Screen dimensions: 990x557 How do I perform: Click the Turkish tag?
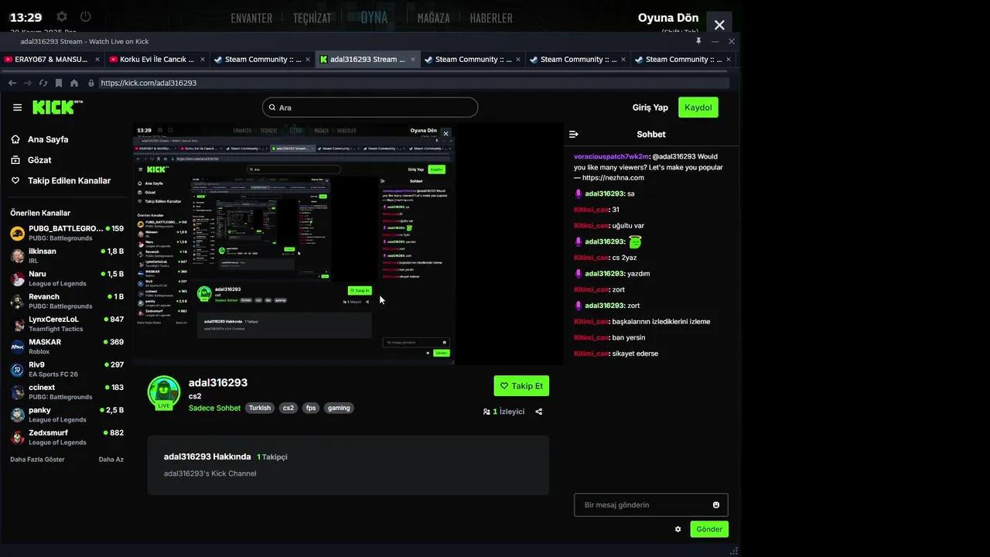260,408
